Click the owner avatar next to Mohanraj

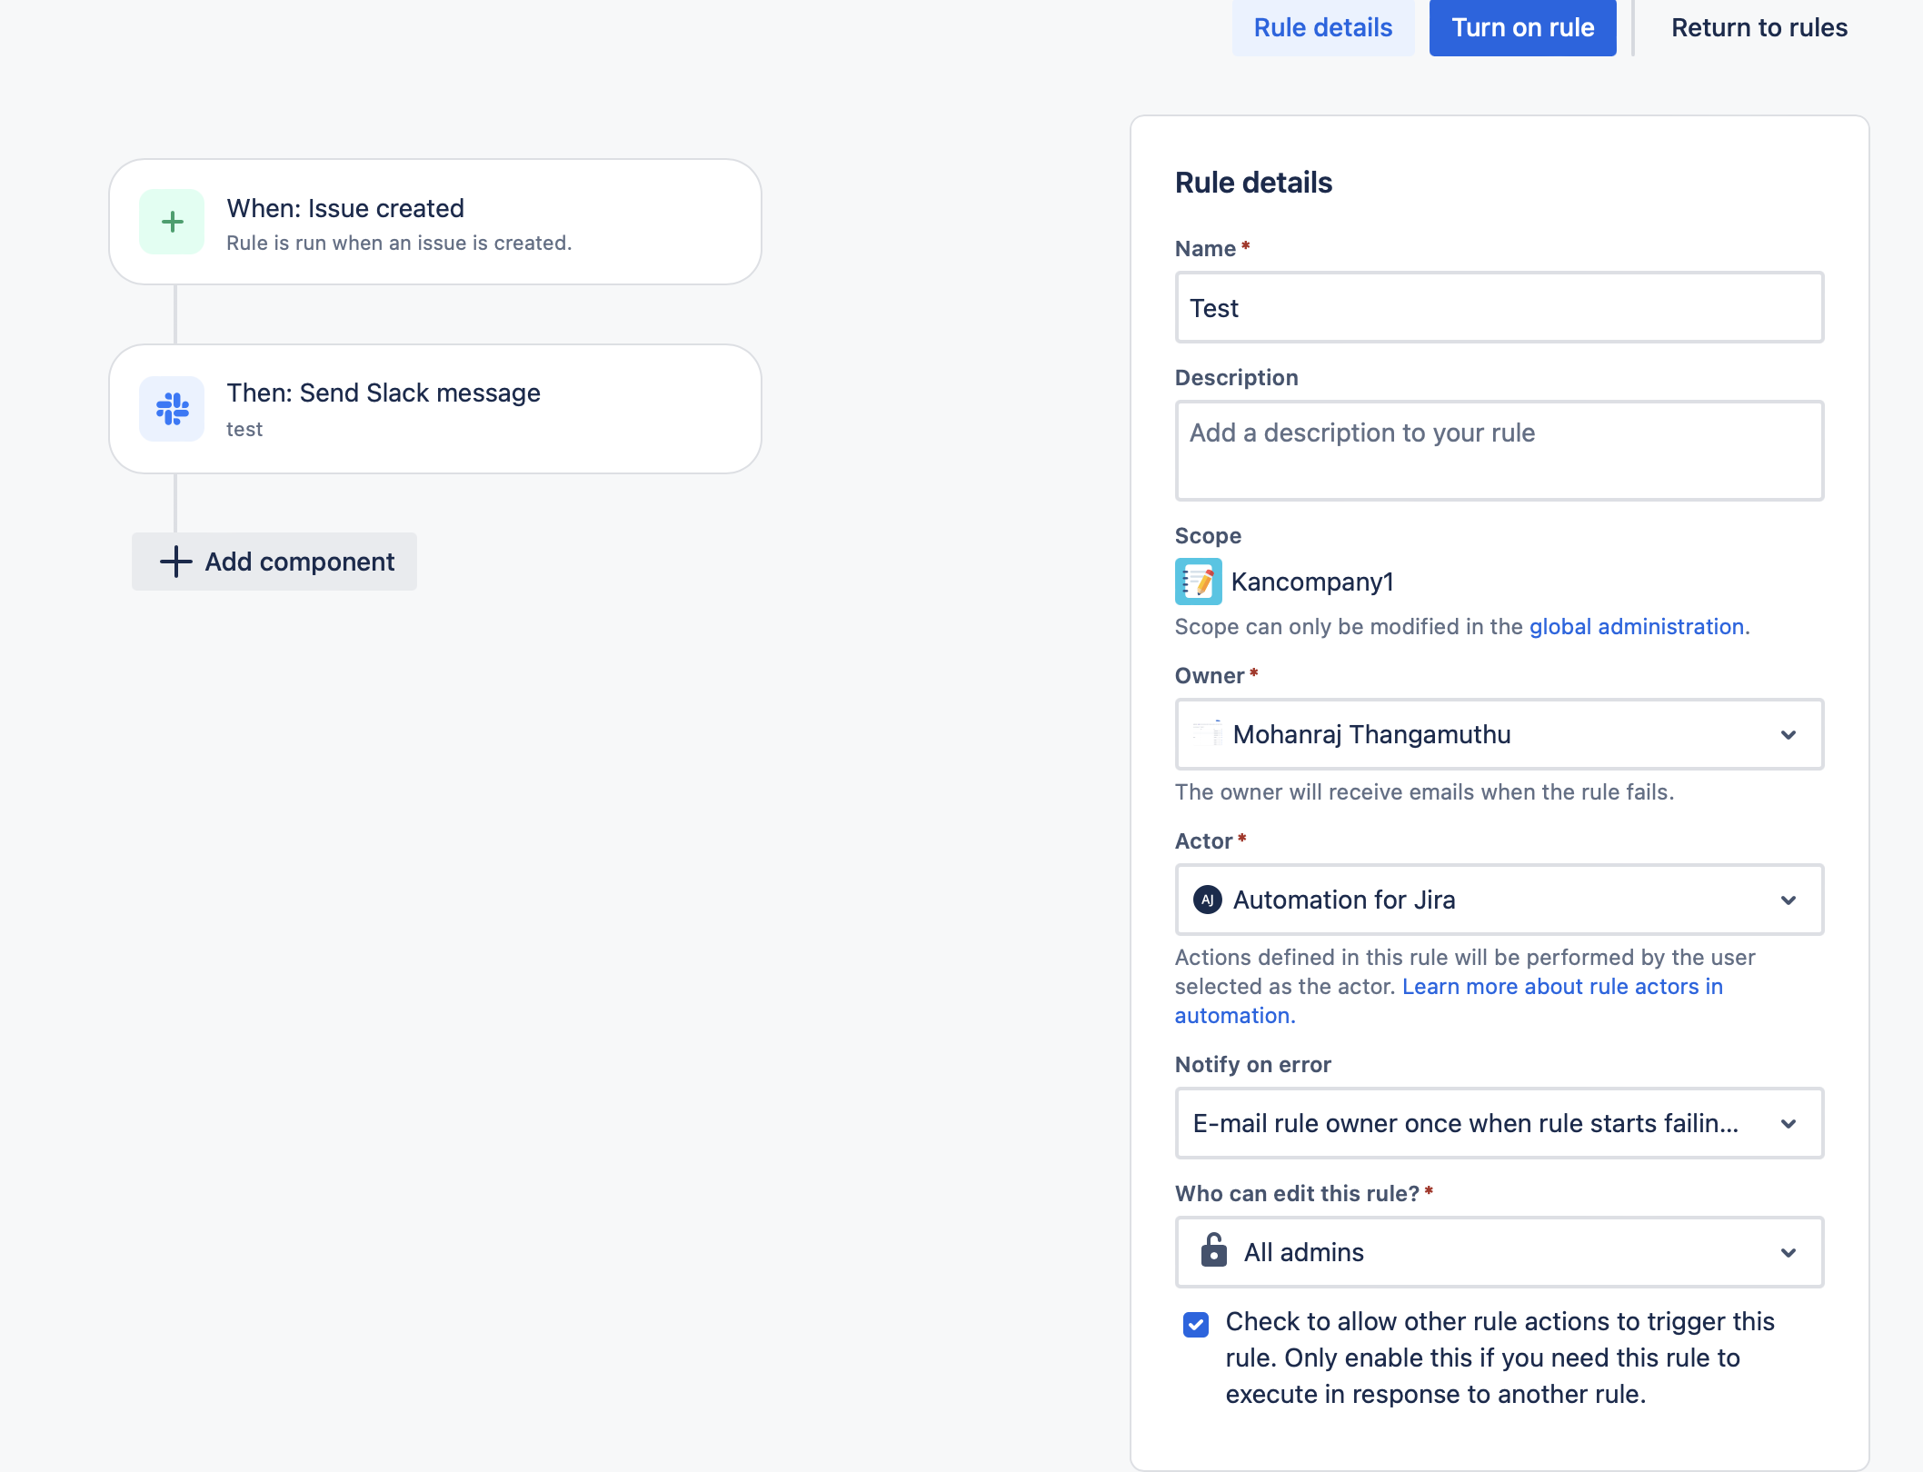click(1208, 733)
